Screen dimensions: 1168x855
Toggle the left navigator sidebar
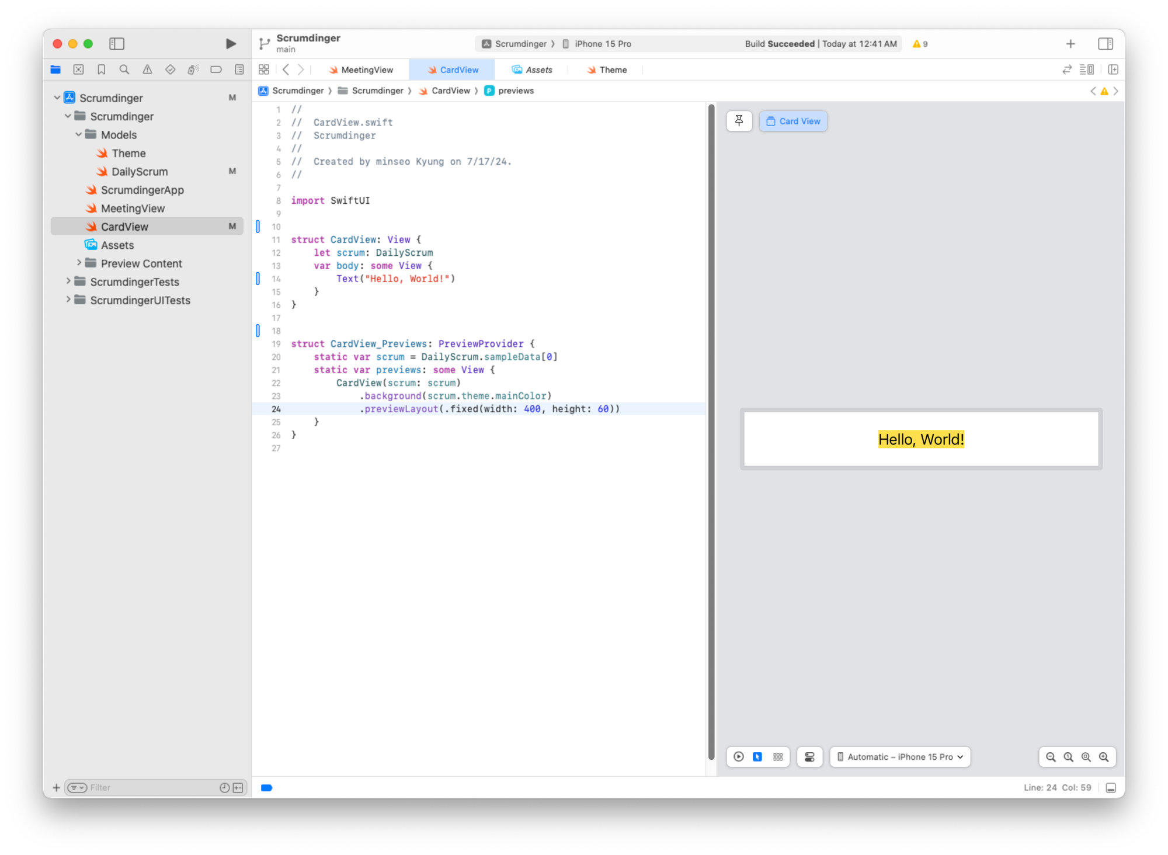(x=117, y=44)
